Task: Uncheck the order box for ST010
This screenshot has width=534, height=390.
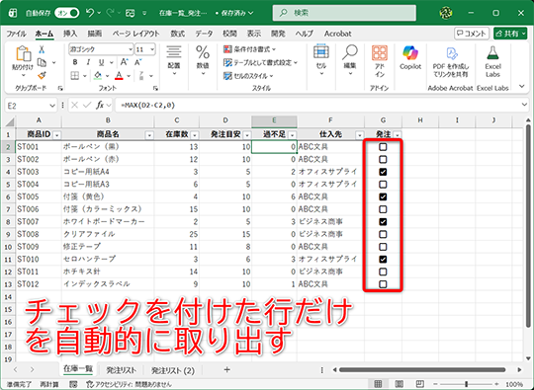Action: (x=383, y=259)
